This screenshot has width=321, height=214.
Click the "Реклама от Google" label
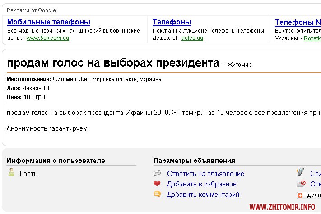pyautogui.click(x=31, y=10)
